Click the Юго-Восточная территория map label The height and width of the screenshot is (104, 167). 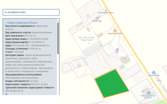[x=87, y=39]
